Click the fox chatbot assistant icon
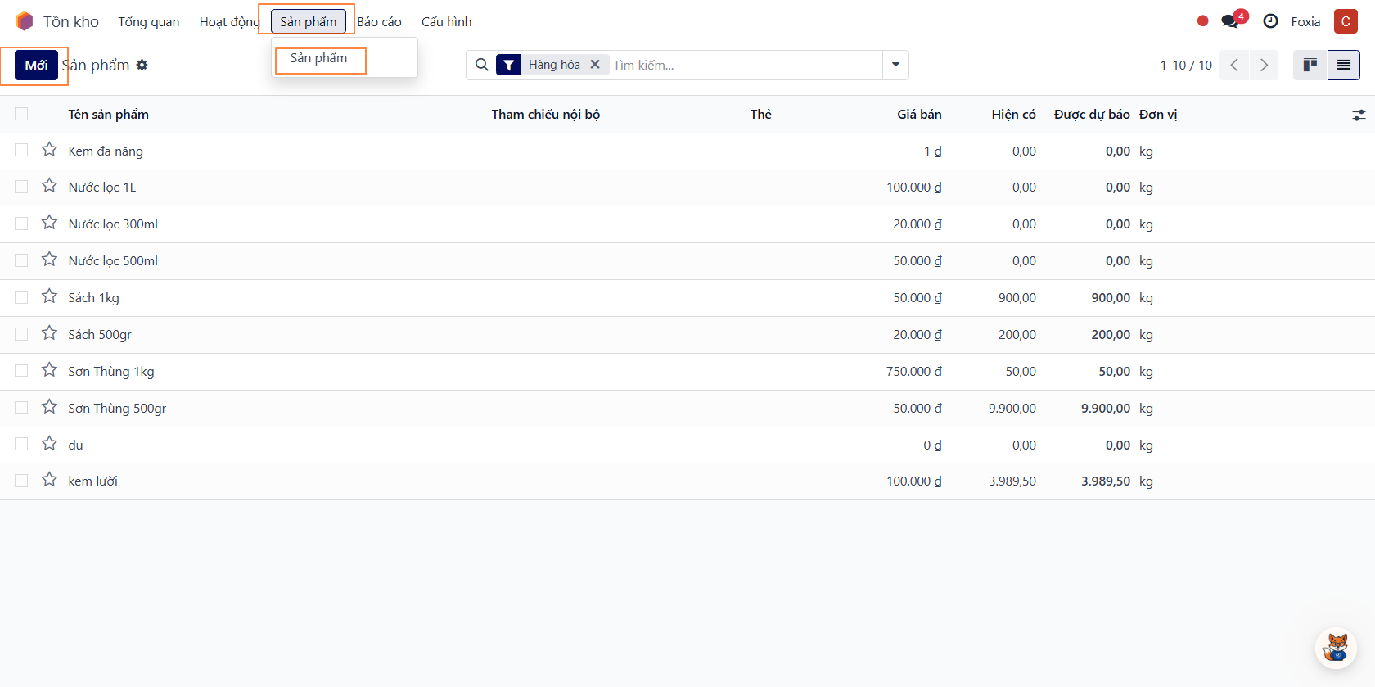The height and width of the screenshot is (687, 1375). [x=1336, y=648]
